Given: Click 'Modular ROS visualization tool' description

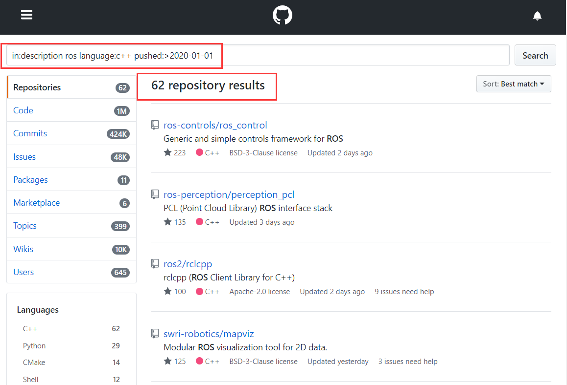Looking at the screenshot, I should click(x=245, y=347).
